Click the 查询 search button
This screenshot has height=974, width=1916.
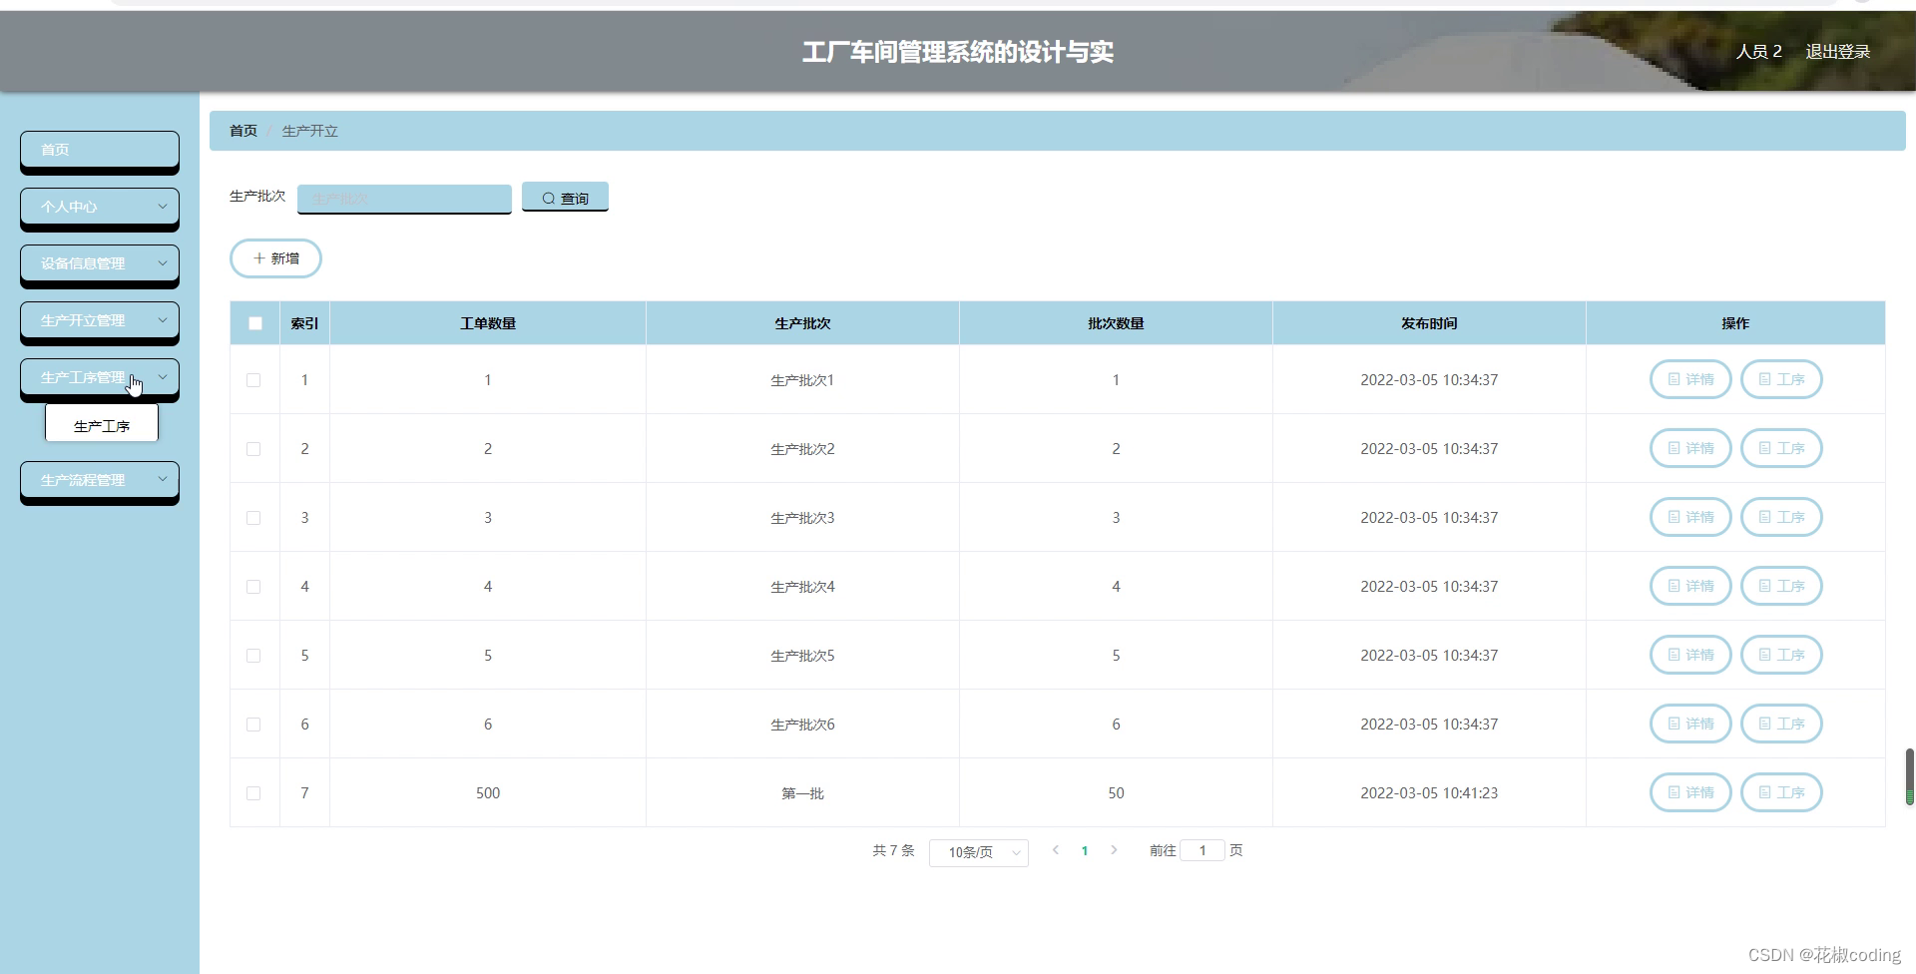click(565, 198)
